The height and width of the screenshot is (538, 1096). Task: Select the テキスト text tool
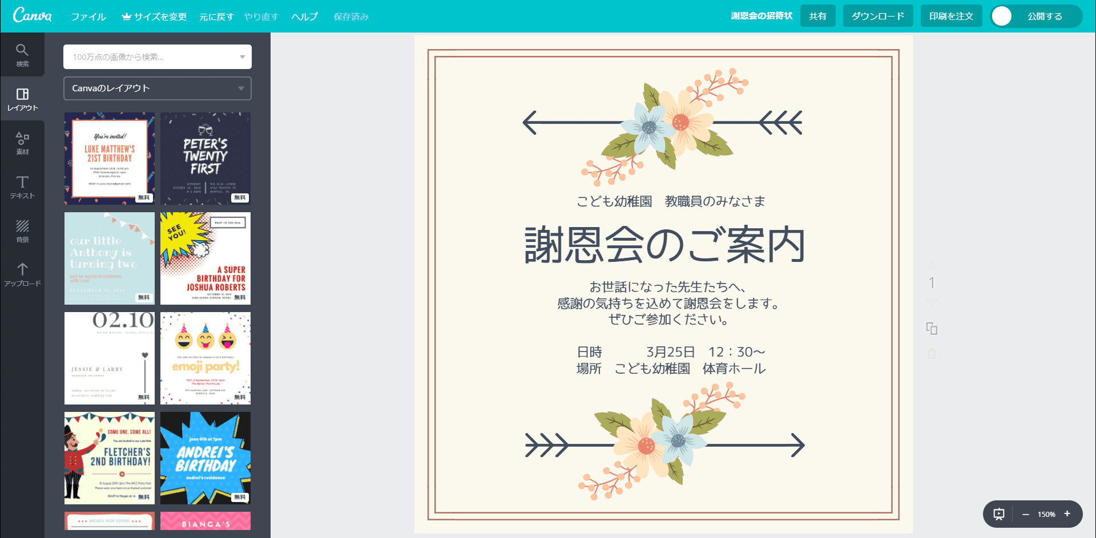(x=22, y=187)
